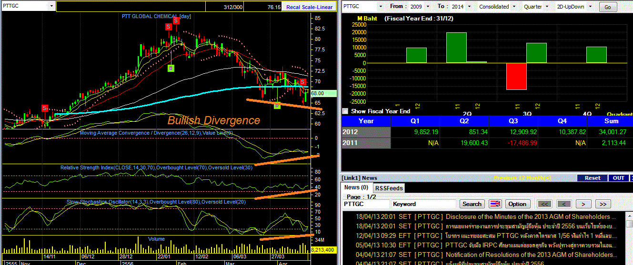Click the Q3 column header
Image resolution: width=633 pixels, height=265 pixels.
click(x=513, y=121)
